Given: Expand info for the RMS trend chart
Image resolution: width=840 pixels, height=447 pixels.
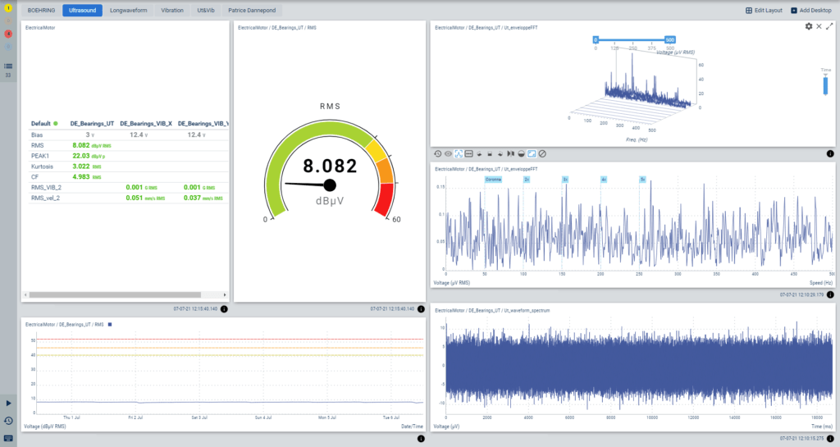Looking at the screenshot, I should pyautogui.click(x=421, y=439).
